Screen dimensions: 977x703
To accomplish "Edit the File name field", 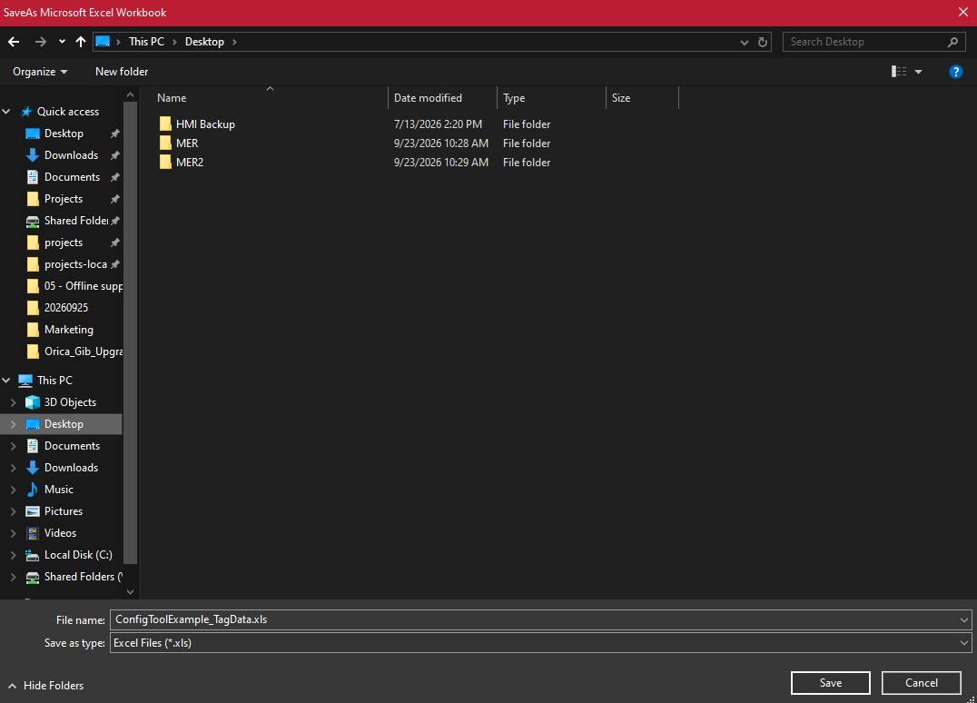I will point(535,619).
